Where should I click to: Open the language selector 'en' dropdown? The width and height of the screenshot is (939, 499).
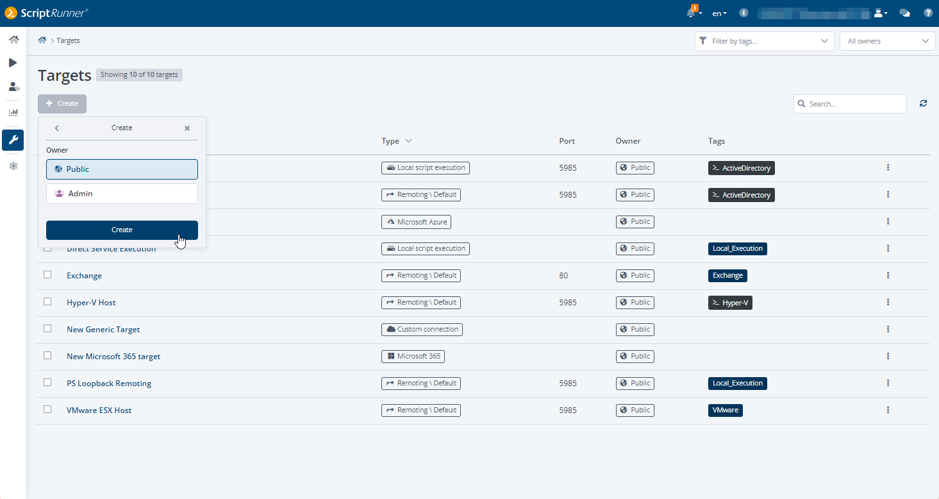coord(719,13)
